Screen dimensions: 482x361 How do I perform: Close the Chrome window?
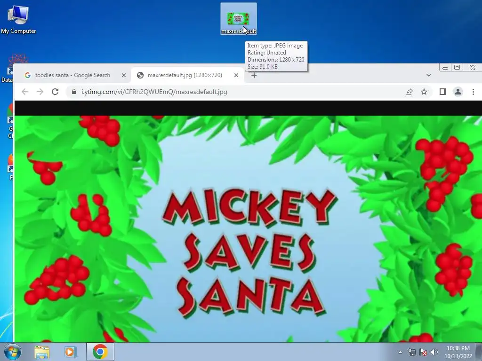[473, 68]
